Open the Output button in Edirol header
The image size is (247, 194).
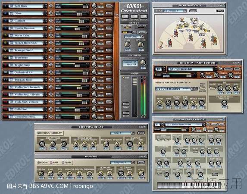point(134,16)
